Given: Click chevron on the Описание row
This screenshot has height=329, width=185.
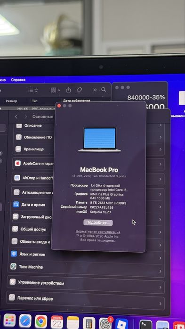Looking at the screenshot, I should click(161, 125).
